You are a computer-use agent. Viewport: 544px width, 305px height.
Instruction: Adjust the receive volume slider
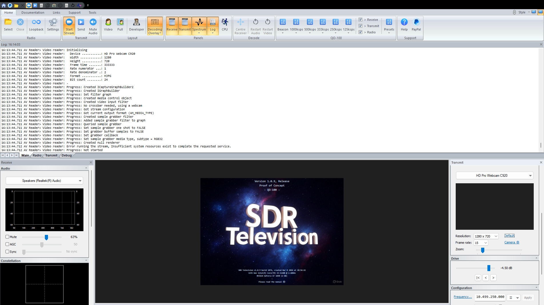[x=46, y=237]
